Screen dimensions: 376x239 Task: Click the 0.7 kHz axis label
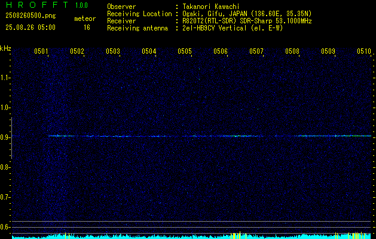(x=5, y=197)
